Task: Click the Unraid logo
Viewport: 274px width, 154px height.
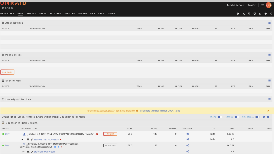Action: point(13,3)
